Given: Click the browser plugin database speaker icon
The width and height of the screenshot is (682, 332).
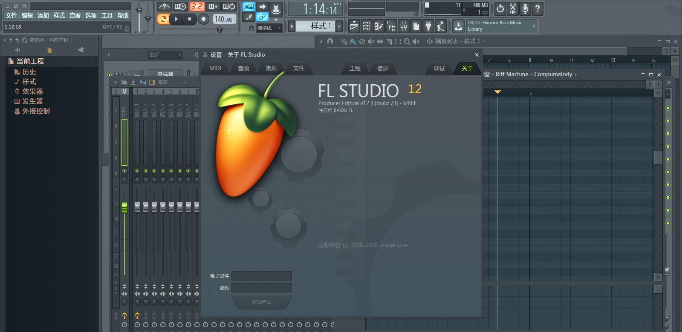Looking at the screenshot, I should (81, 50).
